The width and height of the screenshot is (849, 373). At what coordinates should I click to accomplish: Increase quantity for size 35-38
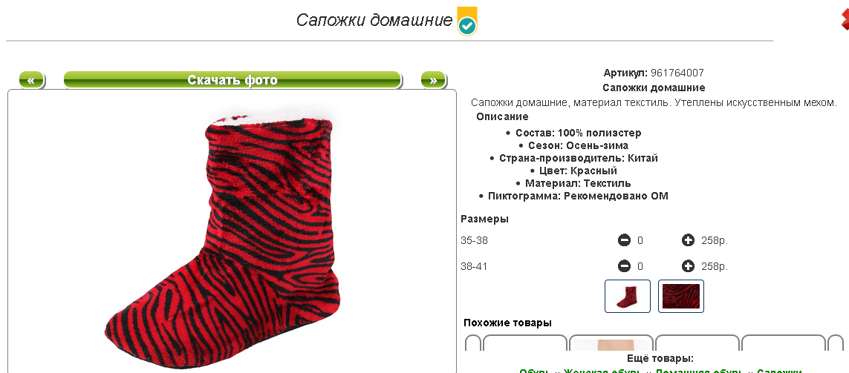(688, 240)
